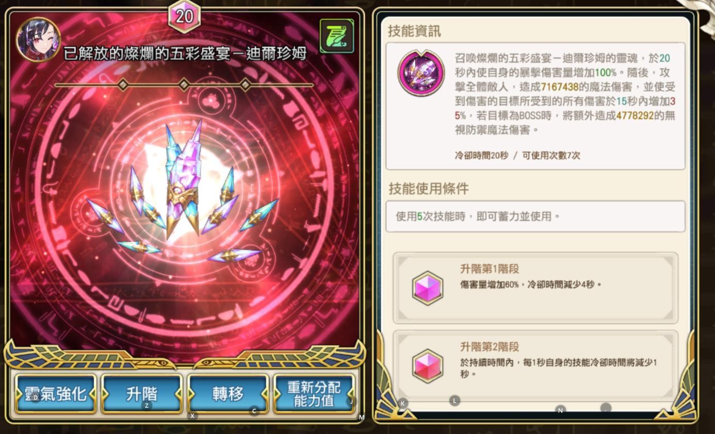Click the character portrait avatar

[x=38, y=39]
